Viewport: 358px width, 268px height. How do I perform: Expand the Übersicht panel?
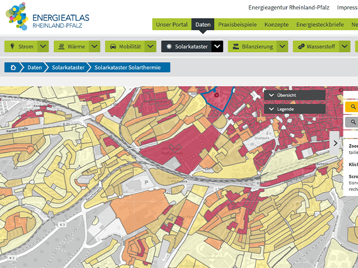(x=295, y=95)
